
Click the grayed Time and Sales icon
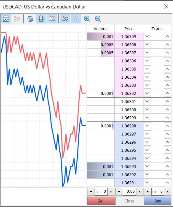(x=17, y=19)
